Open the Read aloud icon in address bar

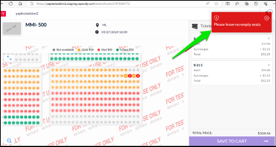208,4
